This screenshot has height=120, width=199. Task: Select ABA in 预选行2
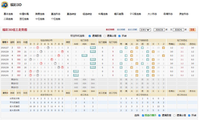tap(84, 83)
